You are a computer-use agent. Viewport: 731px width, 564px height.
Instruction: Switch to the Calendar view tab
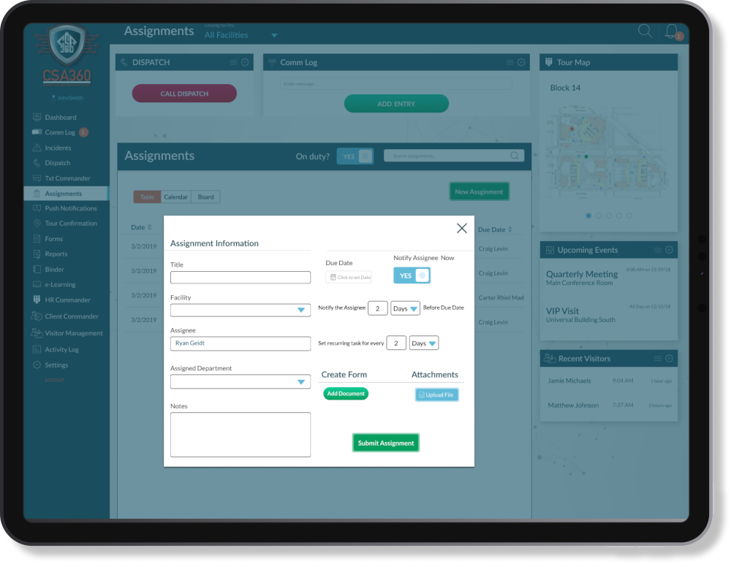(x=175, y=197)
